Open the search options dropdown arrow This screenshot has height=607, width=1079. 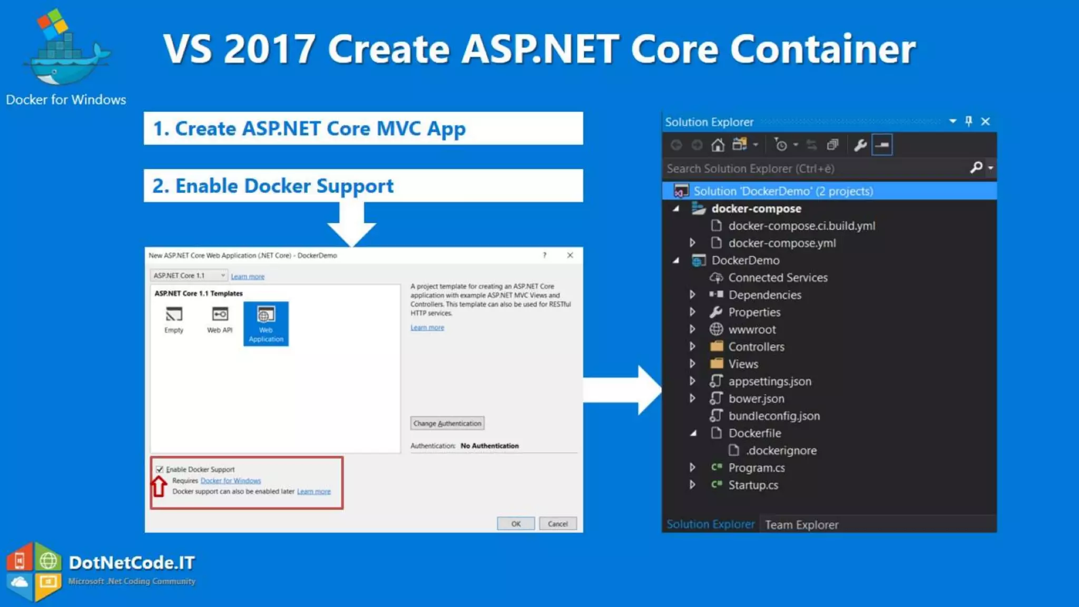click(990, 168)
